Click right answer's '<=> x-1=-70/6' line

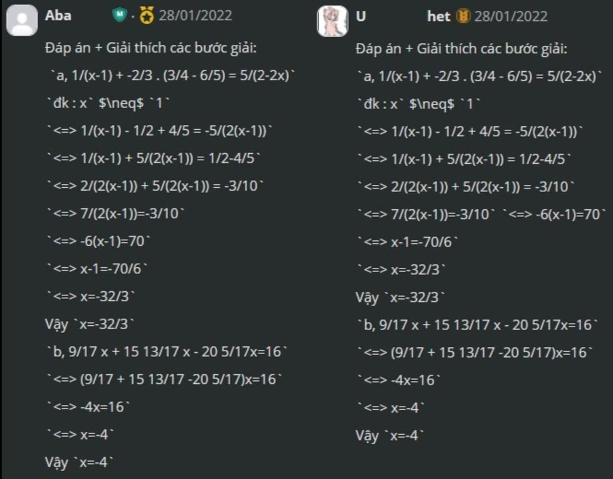[x=408, y=242]
